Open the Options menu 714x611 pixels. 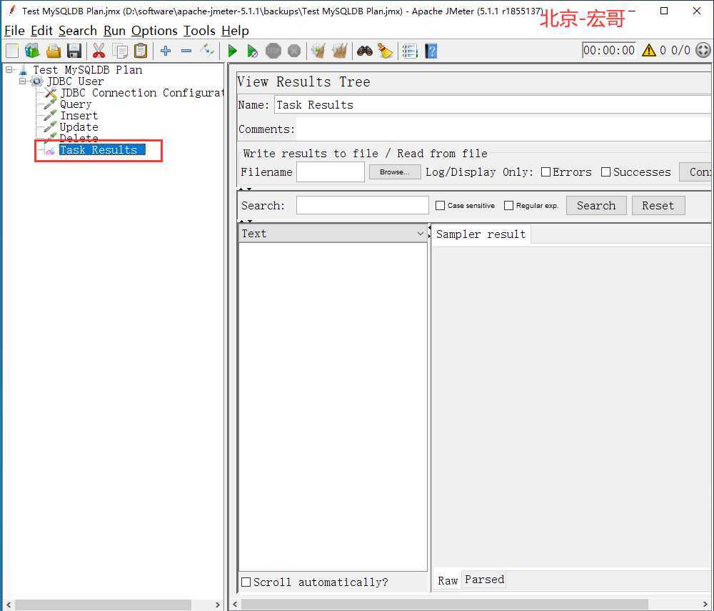tap(154, 31)
